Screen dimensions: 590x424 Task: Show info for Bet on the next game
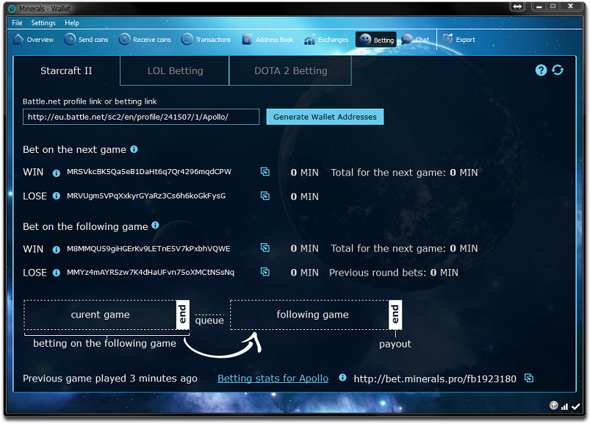(134, 149)
